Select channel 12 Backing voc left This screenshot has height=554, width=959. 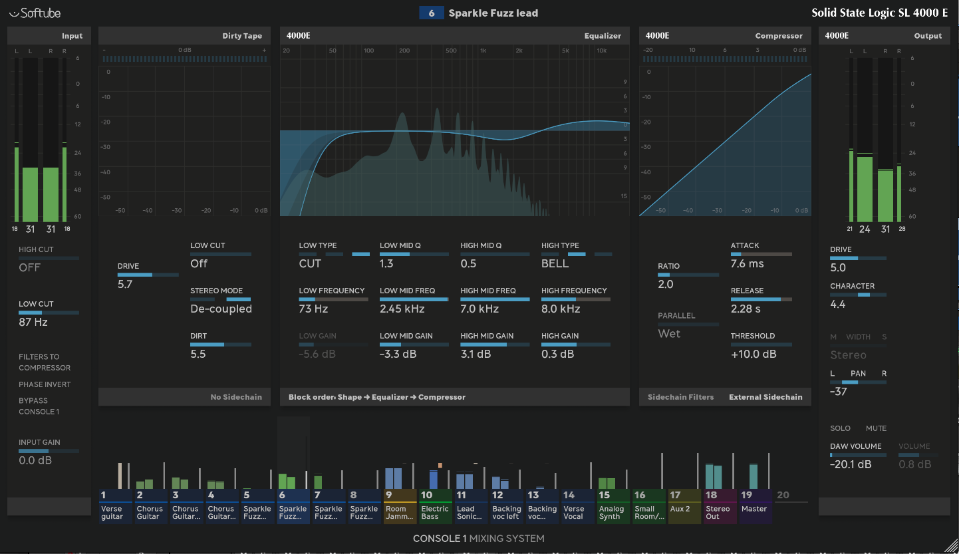click(506, 506)
